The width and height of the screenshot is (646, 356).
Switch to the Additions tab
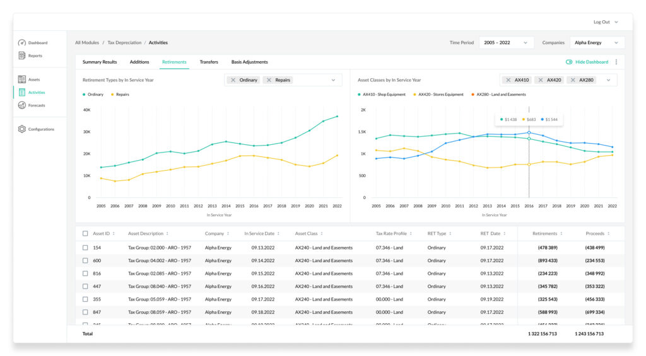139,62
